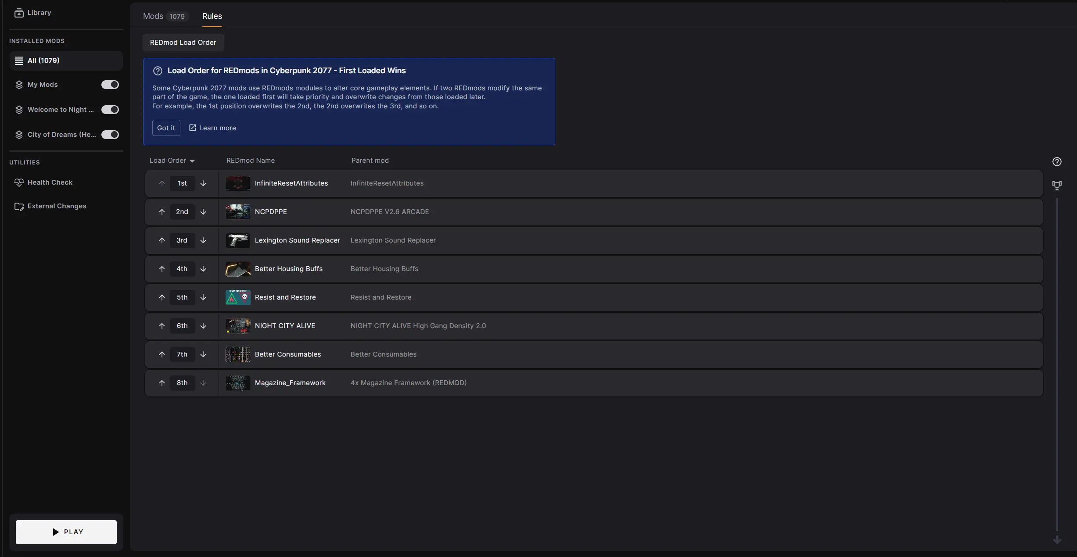This screenshot has height=557, width=1077.
Task: Select 4x Magazine Framework (REDMOD) text
Action: 409,383
